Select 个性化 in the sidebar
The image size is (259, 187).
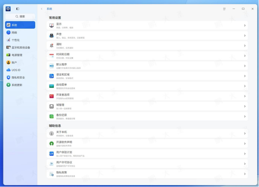coord(20,40)
